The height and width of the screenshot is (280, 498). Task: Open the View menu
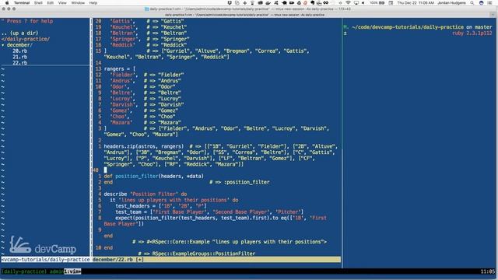[x=62, y=3]
